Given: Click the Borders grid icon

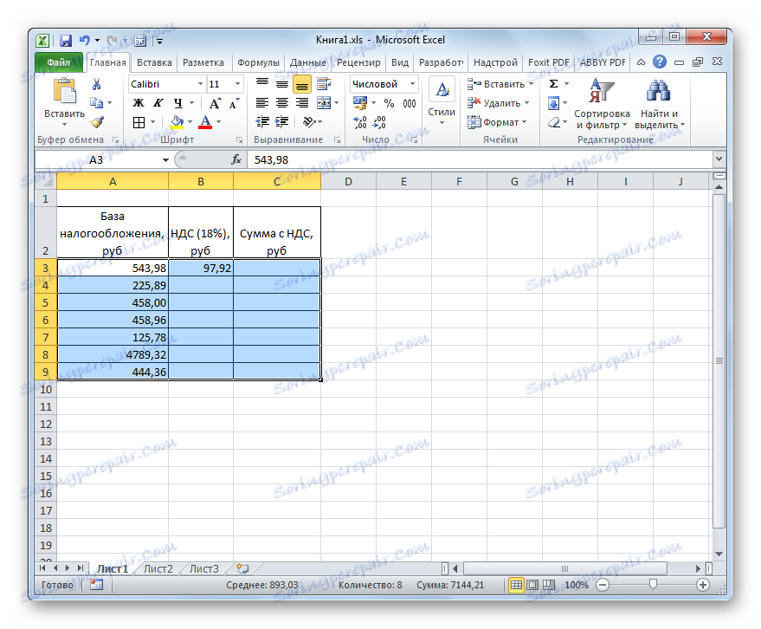Looking at the screenshot, I should pyautogui.click(x=139, y=122).
